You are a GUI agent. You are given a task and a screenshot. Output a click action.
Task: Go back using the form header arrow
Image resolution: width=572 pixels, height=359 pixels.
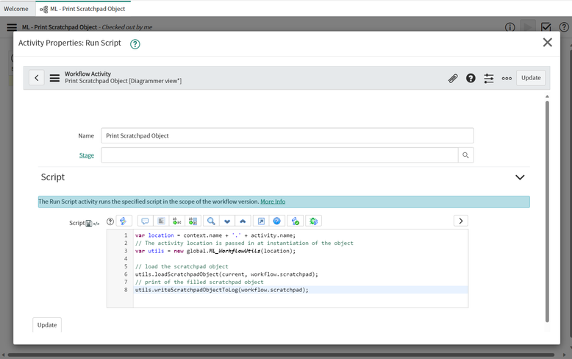click(x=37, y=78)
